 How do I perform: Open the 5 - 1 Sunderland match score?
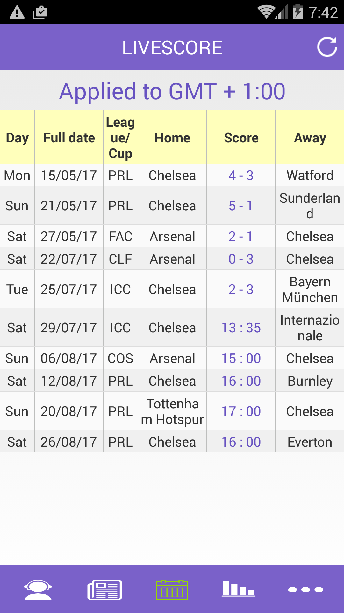pos(241,206)
